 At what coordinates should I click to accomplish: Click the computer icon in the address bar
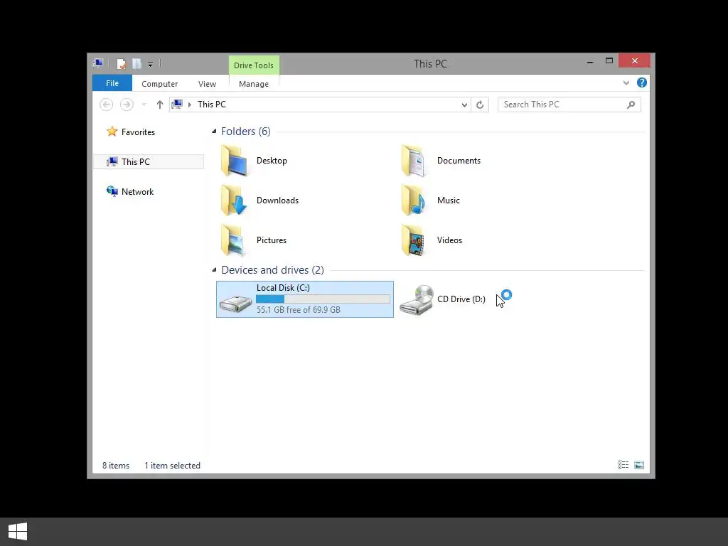[x=177, y=104]
